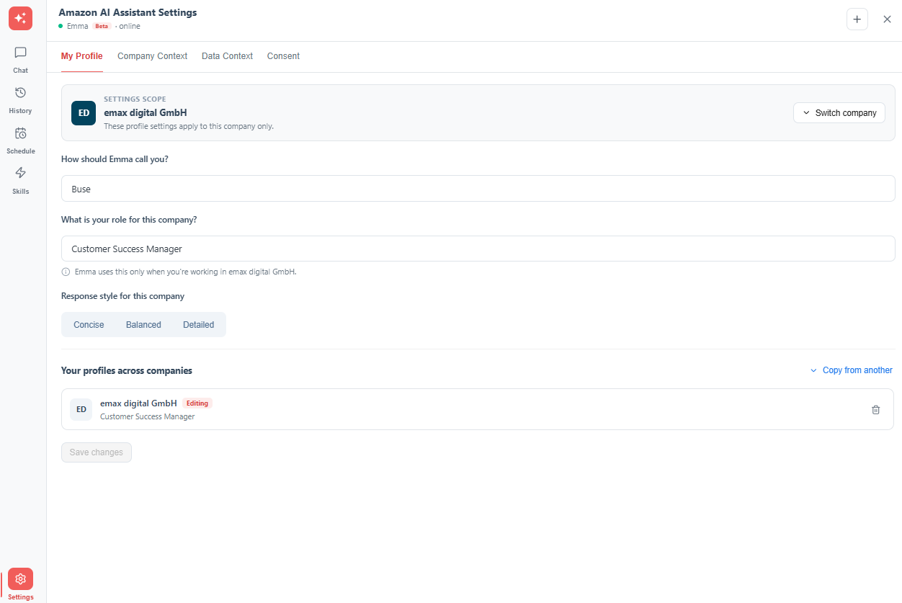Close the assistant settings panel

[887, 19]
